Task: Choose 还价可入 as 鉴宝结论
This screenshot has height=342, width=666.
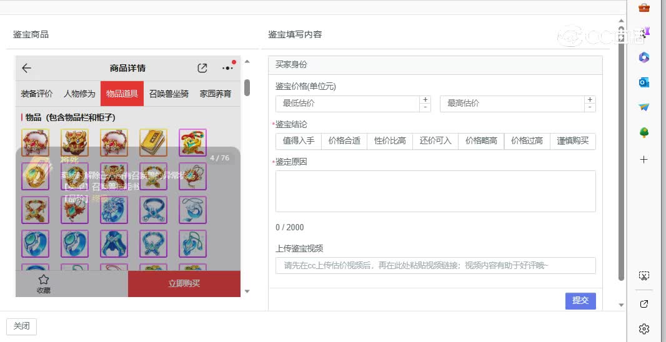Action: click(435, 141)
